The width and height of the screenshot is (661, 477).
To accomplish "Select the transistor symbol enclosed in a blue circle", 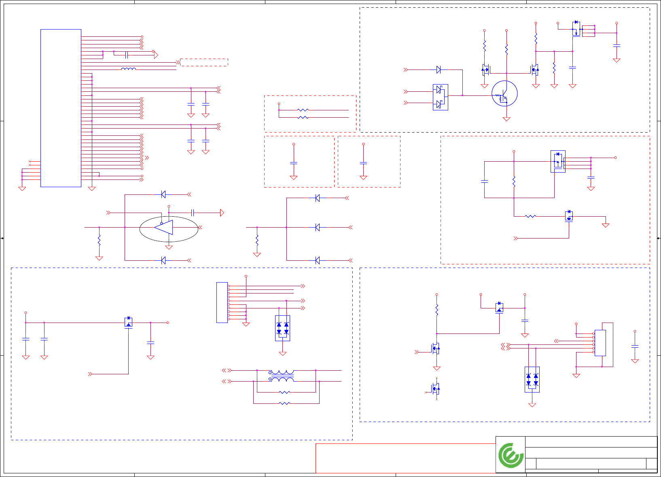I will [504, 93].
